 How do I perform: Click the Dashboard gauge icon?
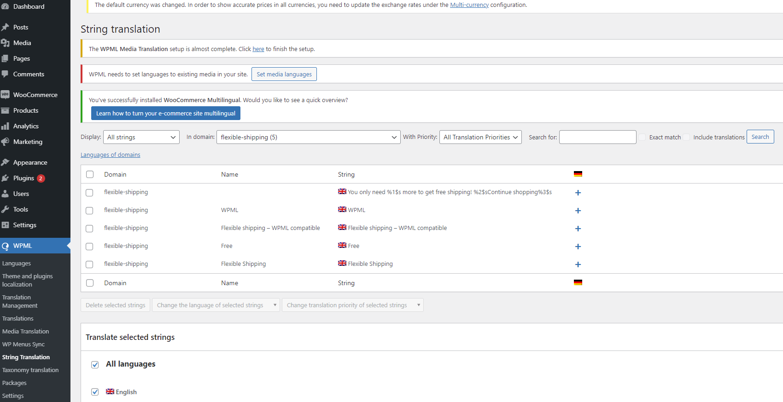tap(5, 6)
